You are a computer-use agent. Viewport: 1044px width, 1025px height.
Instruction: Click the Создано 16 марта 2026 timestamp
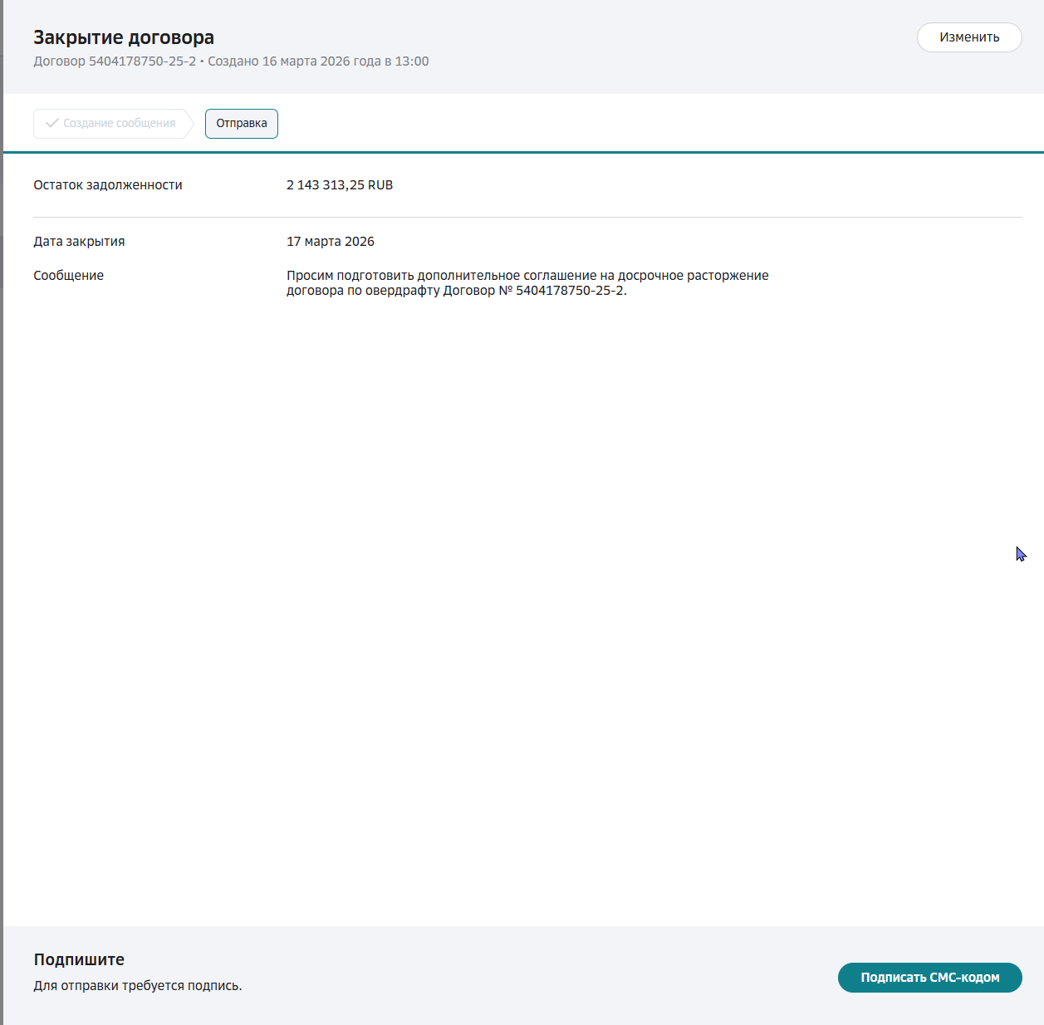coord(318,61)
